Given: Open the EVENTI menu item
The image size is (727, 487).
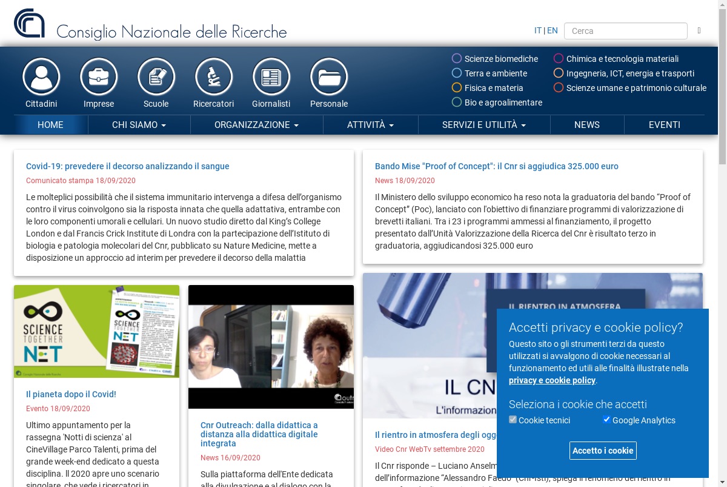Looking at the screenshot, I should [x=665, y=125].
